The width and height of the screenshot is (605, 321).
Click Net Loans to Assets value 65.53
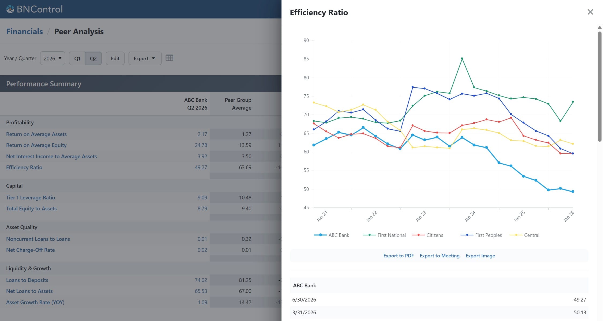point(201,291)
